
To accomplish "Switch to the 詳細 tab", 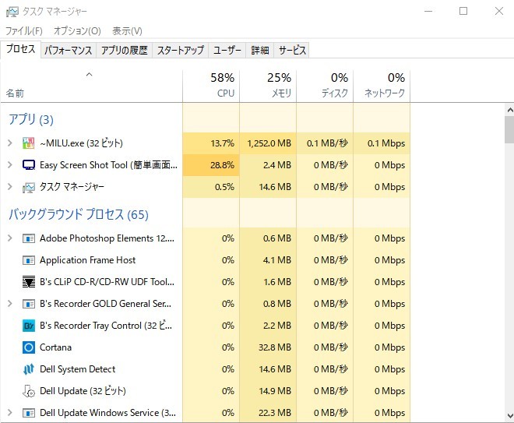I will click(260, 50).
